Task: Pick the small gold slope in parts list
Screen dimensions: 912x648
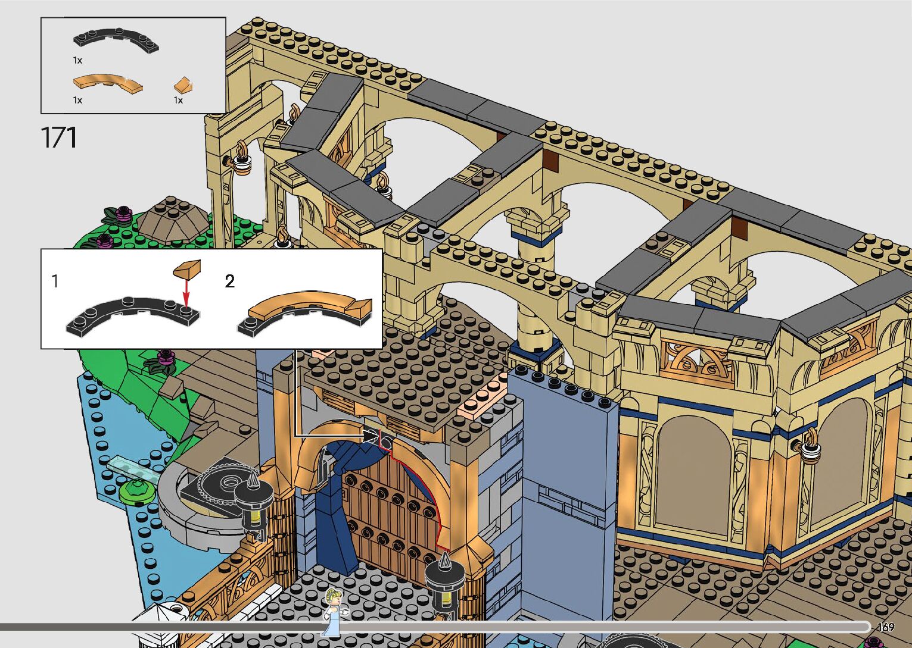Action: 183,84
